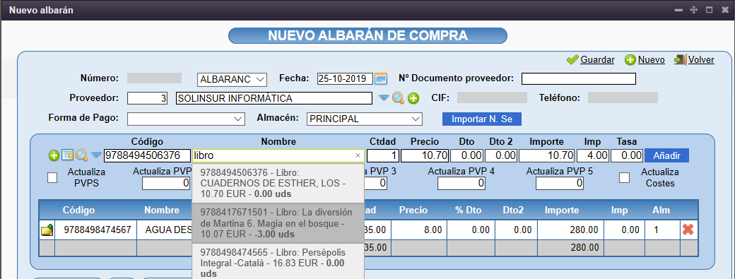Click the Añadir button
Viewport: 735px width, 279px height.
[x=666, y=155]
